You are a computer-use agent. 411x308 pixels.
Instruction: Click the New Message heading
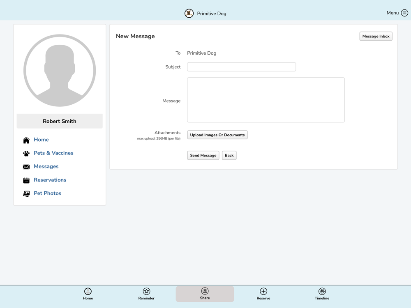click(135, 36)
